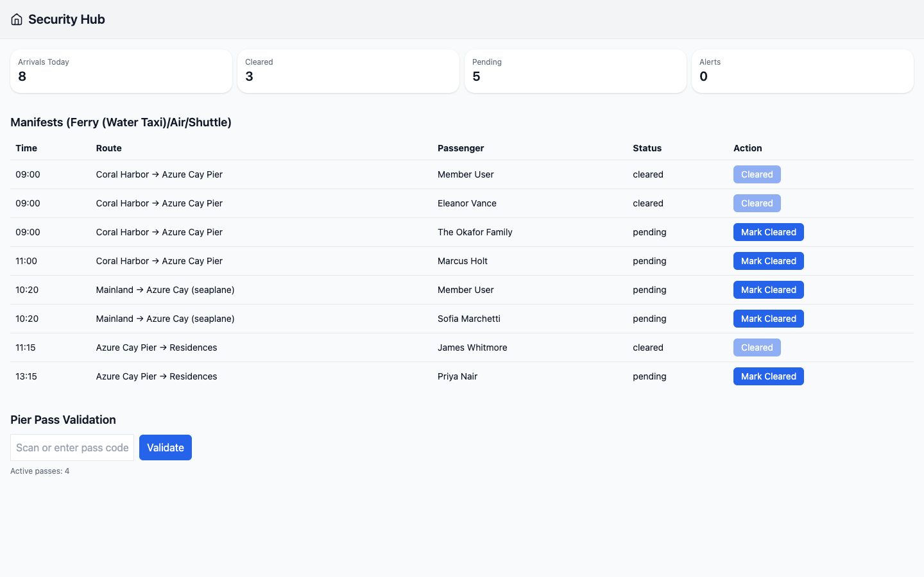Image resolution: width=924 pixels, height=577 pixels.
Task: Select passenger name Sofia Marchetti
Action: pos(469,319)
